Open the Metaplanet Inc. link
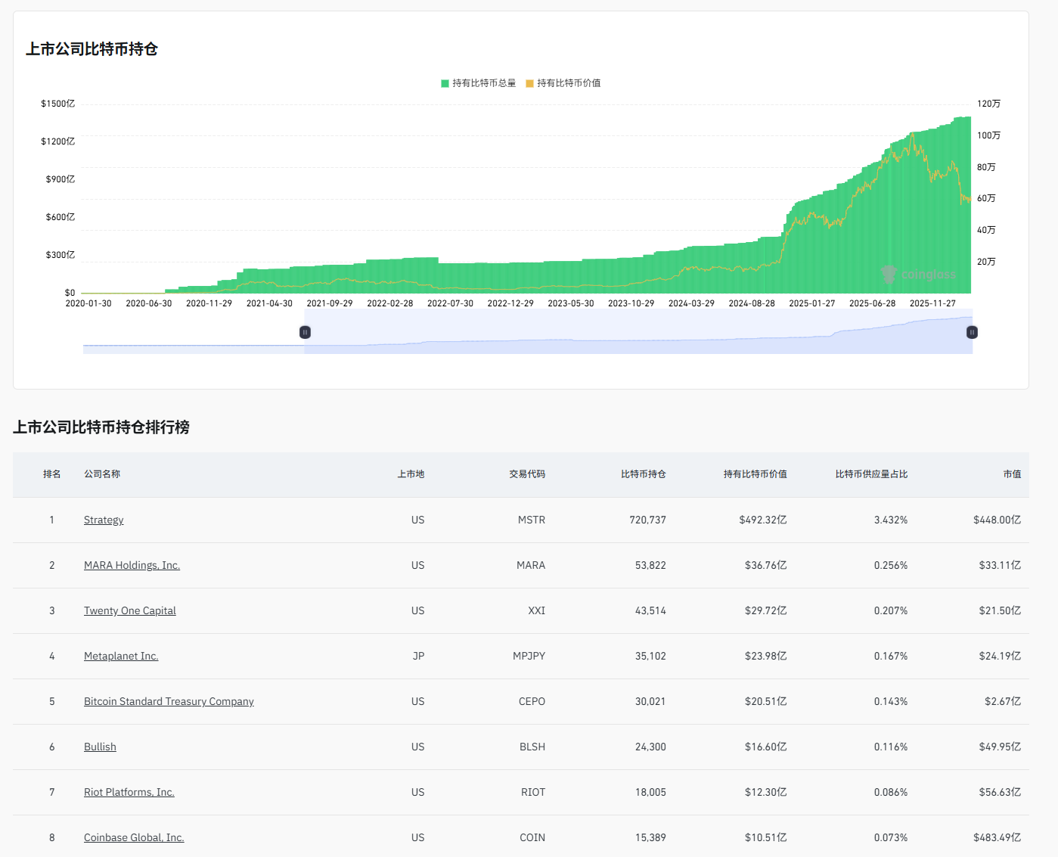The image size is (1058, 857). pos(121,656)
